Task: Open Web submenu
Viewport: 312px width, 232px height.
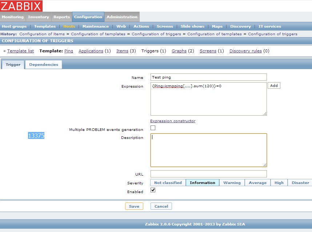Action: pyautogui.click(x=121, y=26)
